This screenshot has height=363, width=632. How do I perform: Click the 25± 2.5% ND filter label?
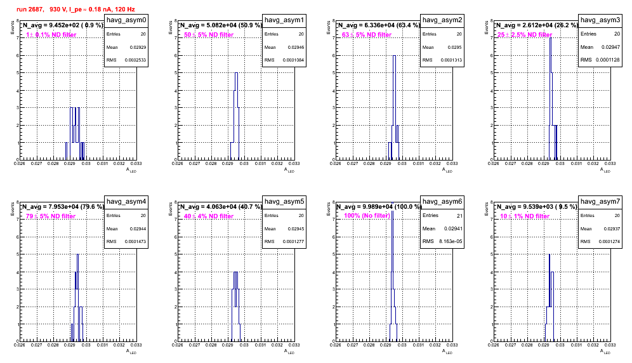pos(524,35)
